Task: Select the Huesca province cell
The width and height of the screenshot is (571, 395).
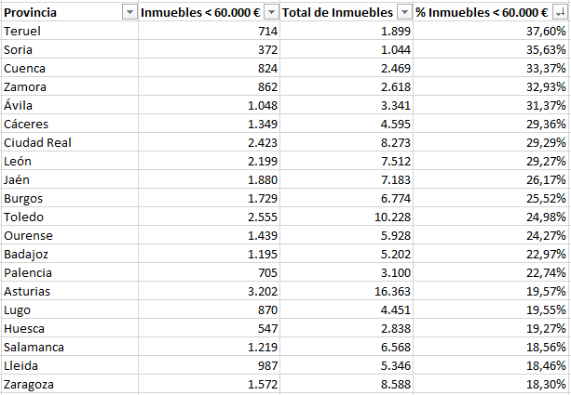Action: coord(70,328)
